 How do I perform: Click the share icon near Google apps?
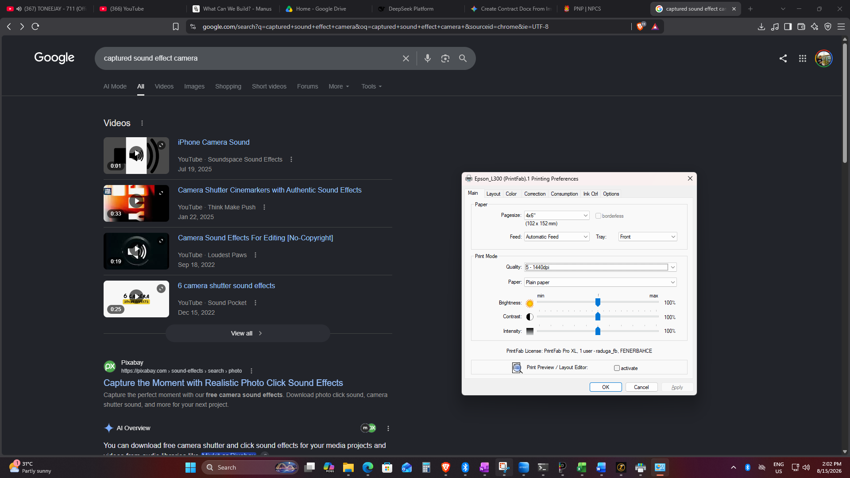point(783,58)
